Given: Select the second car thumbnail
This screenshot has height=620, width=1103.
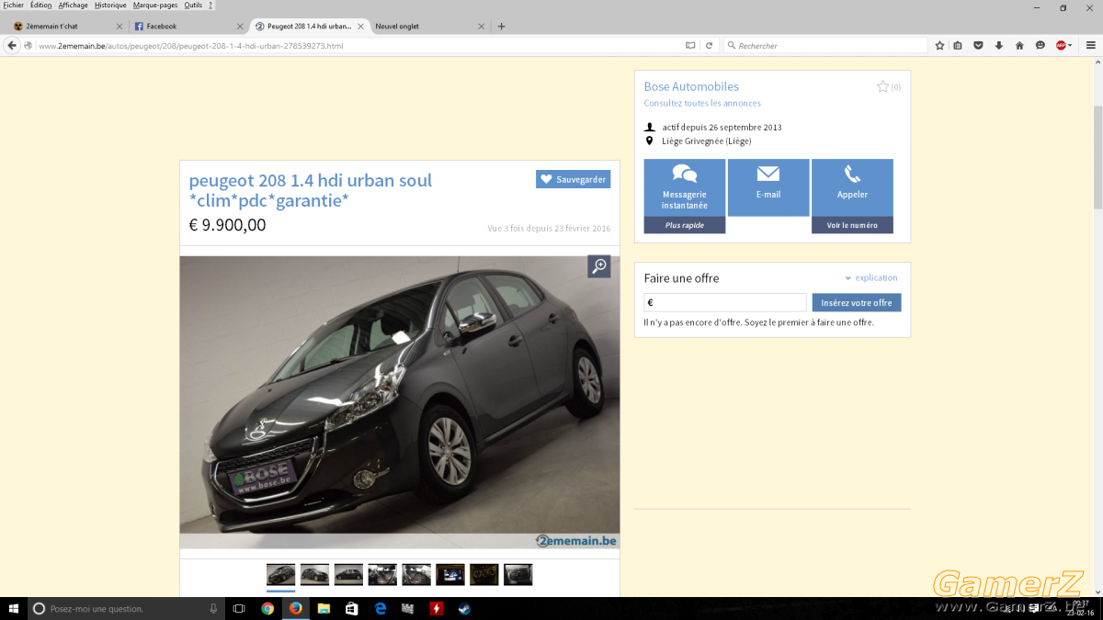Looking at the screenshot, I should tap(314, 575).
